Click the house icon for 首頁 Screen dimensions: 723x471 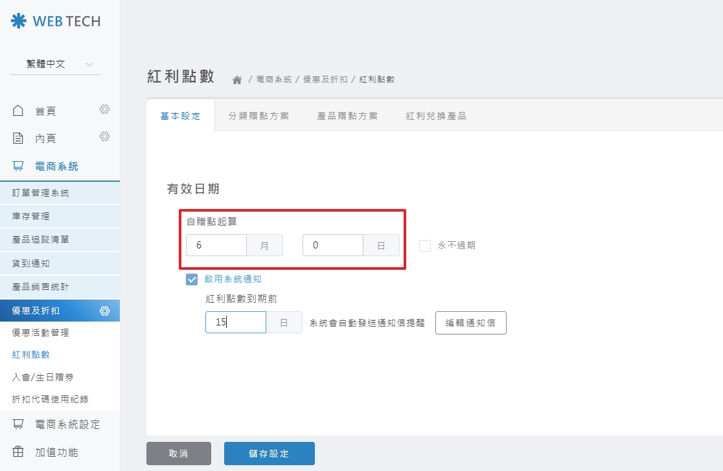(x=18, y=110)
